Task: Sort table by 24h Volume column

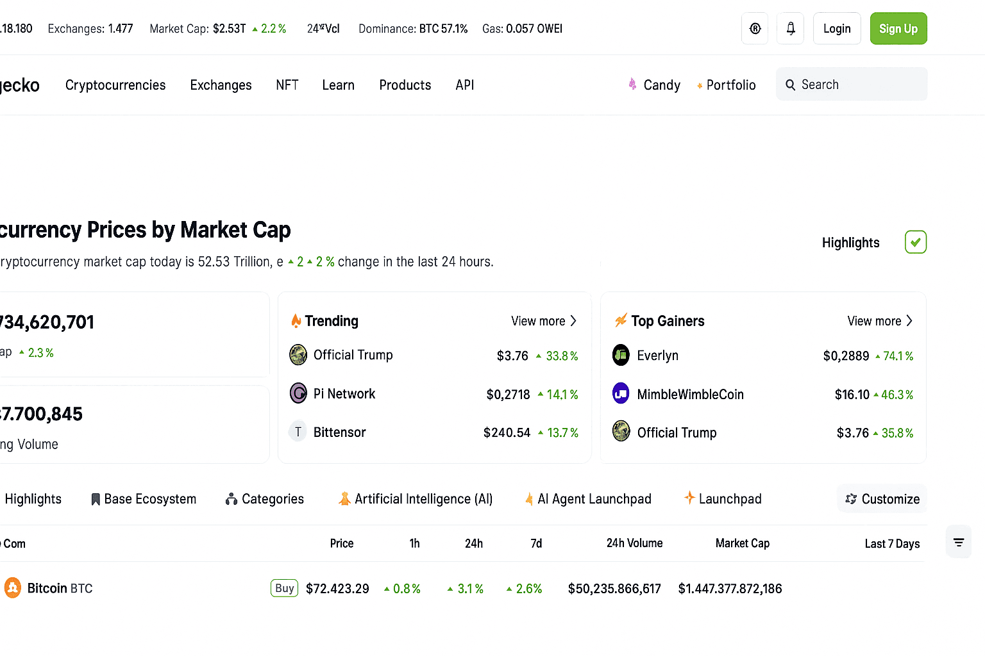Action: pyautogui.click(x=635, y=543)
